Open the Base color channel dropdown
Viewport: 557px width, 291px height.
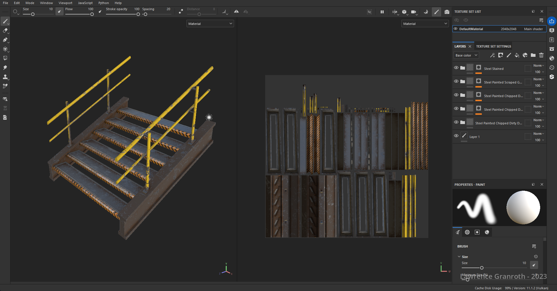(x=466, y=55)
